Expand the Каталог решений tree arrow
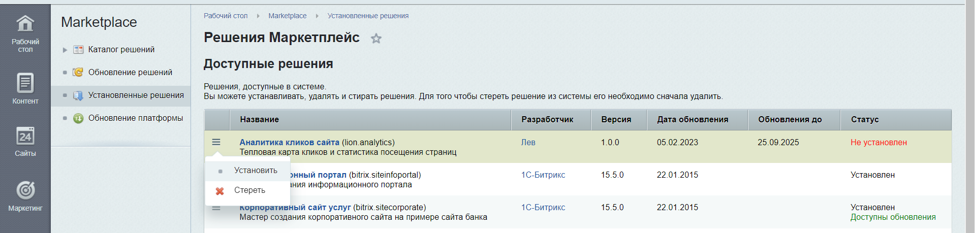 [65, 50]
